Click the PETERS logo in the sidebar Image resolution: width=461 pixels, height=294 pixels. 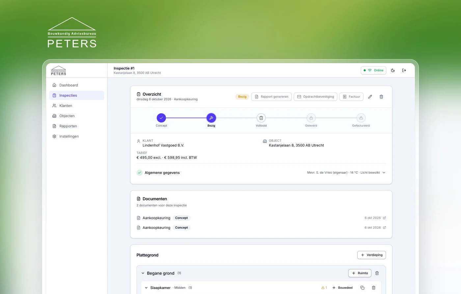59,71
